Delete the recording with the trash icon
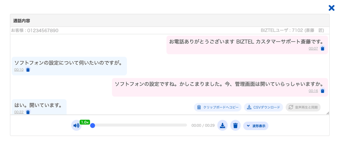340x142 pixels. point(235,125)
